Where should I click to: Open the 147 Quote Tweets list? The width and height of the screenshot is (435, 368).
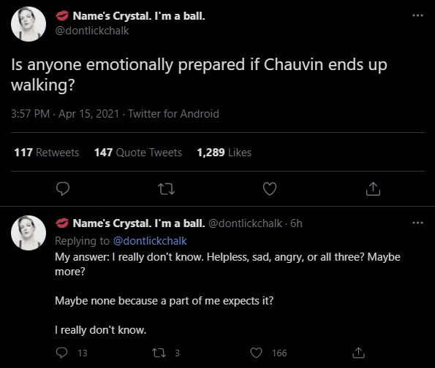point(138,153)
